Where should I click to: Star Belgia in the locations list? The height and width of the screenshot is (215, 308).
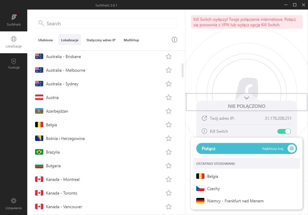[169, 125]
